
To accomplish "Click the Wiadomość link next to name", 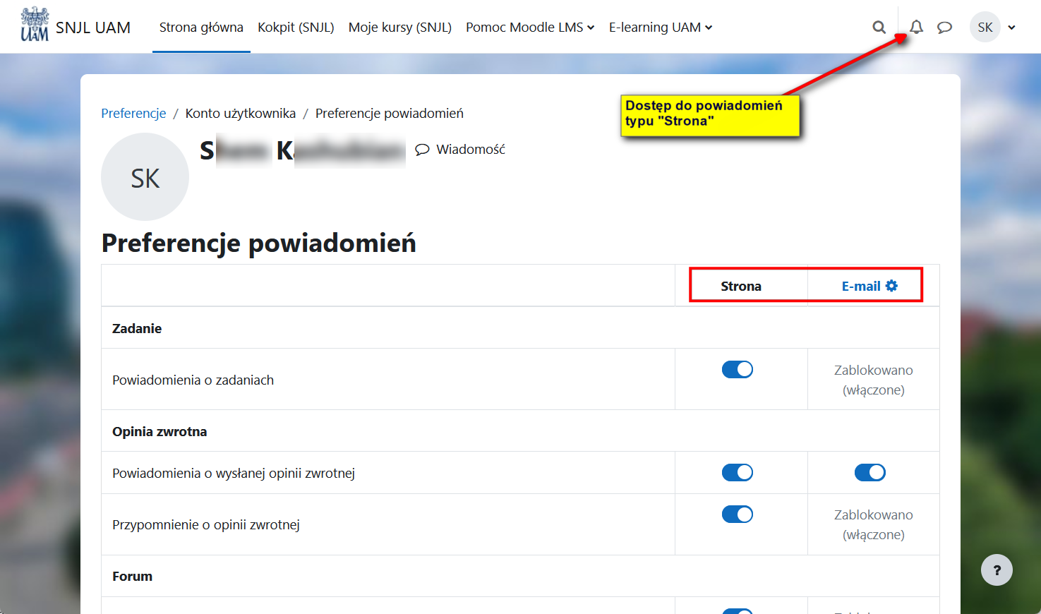I will [x=460, y=150].
